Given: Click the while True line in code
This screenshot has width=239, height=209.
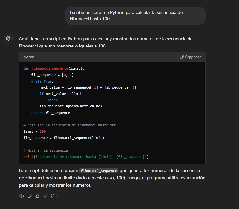Looking at the screenshot, I should pos(42,81).
